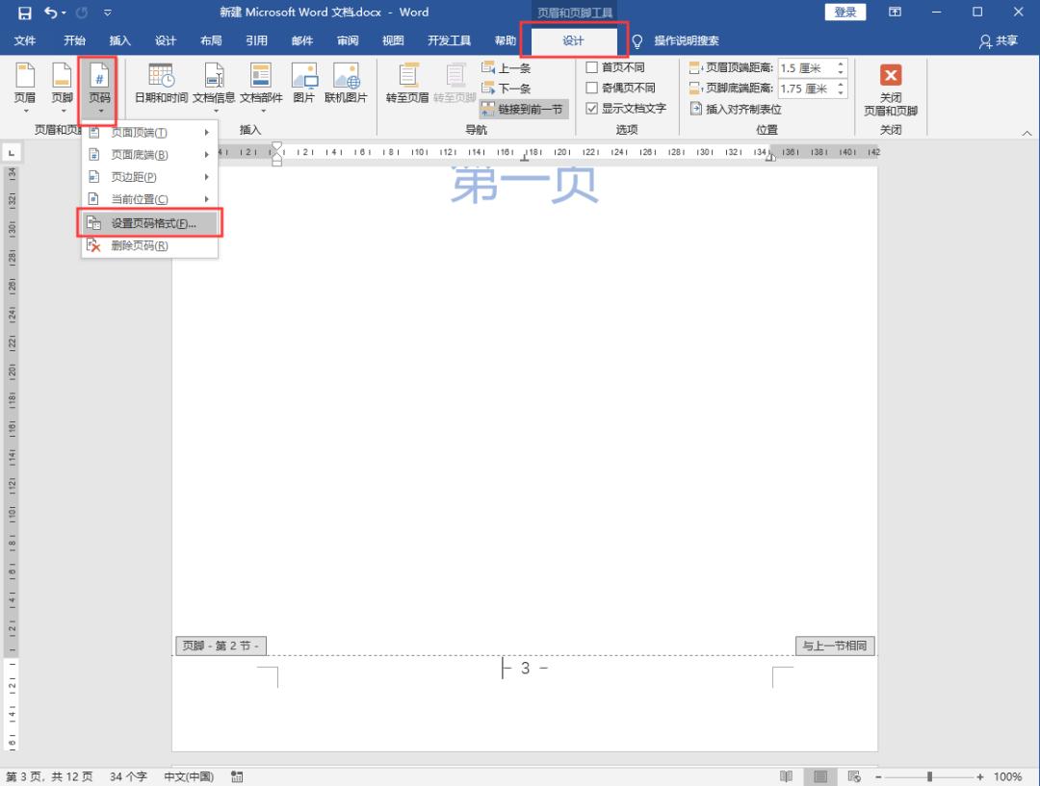
Task: Select Format Page Numbers (设置页码格式)
Action: coord(149,223)
